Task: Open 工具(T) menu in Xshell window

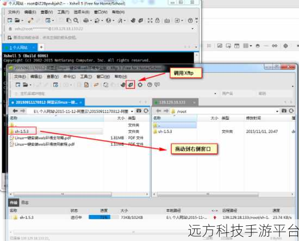Action: pyautogui.click(x=63, y=12)
